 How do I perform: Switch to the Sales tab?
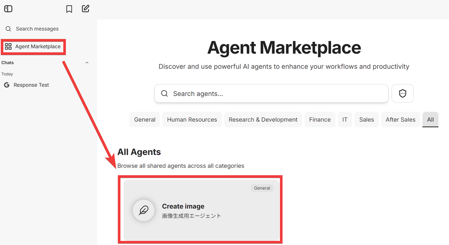click(x=367, y=120)
